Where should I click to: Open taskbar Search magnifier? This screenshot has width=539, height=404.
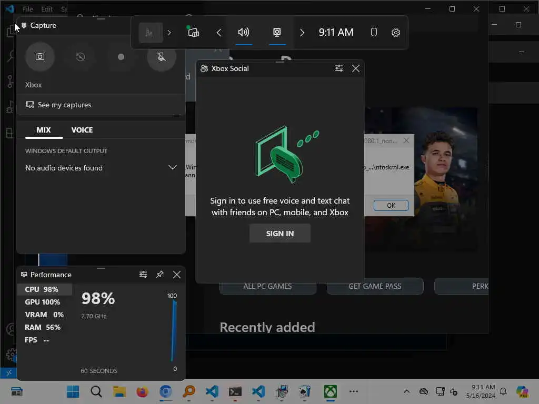pyautogui.click(x=96, y=391)
